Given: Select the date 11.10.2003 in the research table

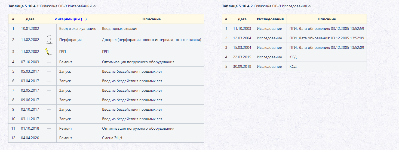Looking at the screenshot, I should (242, 28).
